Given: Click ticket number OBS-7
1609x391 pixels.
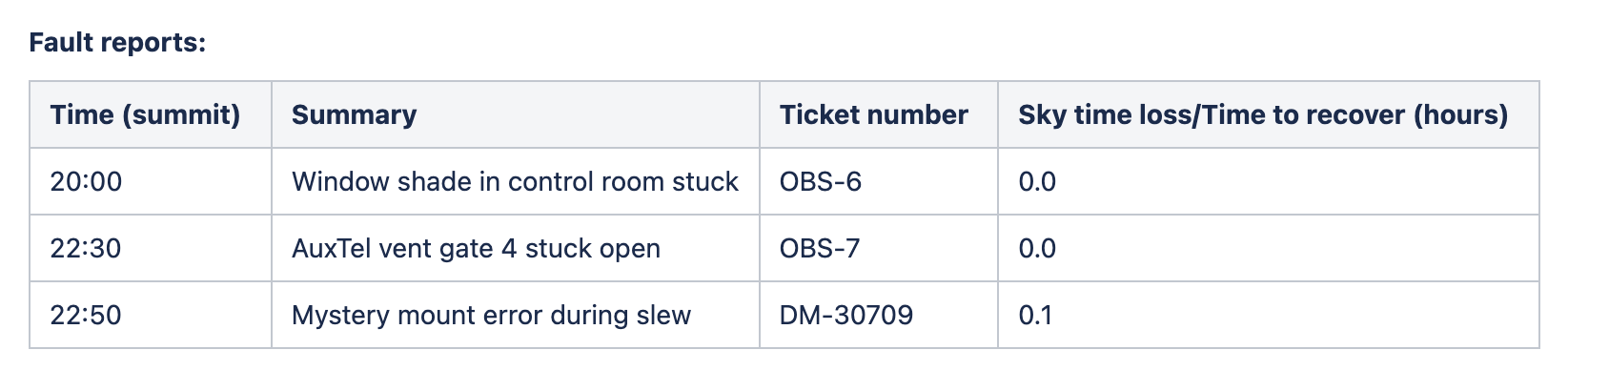Looking at the screenshot, I should tap(820, 249).
